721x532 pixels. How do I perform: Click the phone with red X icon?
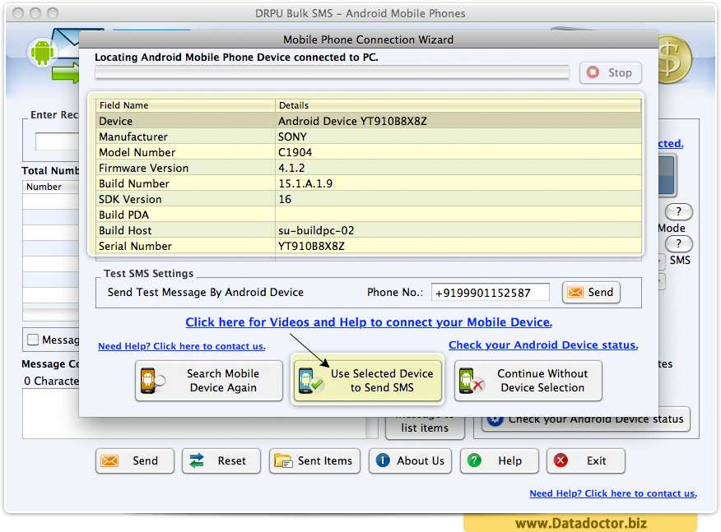(472, 381)
